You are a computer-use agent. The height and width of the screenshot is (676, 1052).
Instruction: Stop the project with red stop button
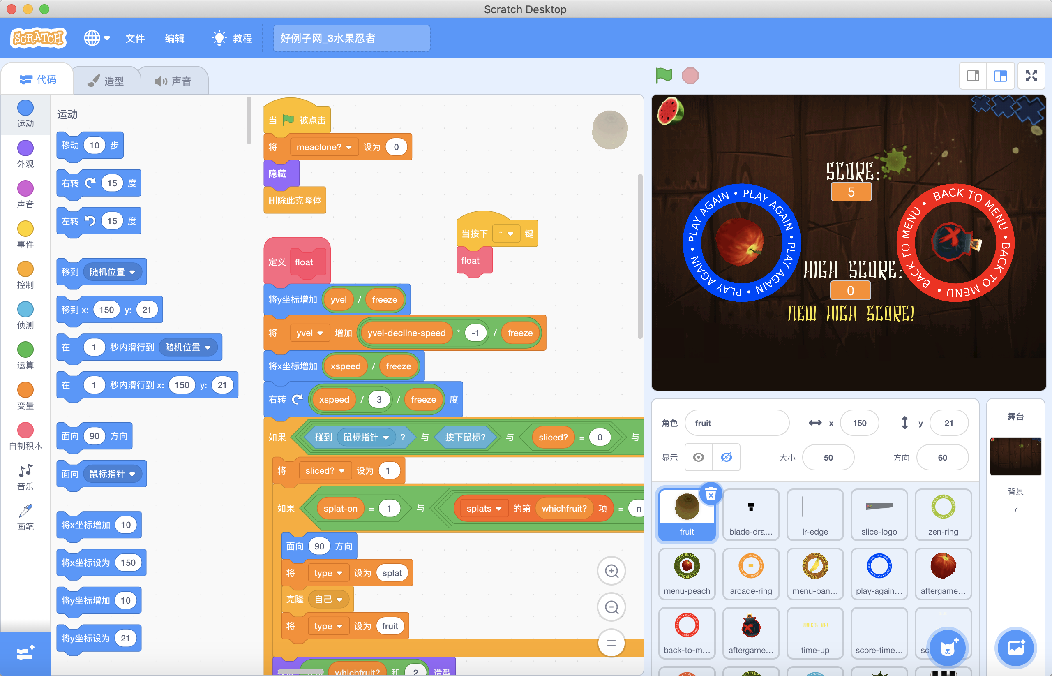click(x=690, y=76)
